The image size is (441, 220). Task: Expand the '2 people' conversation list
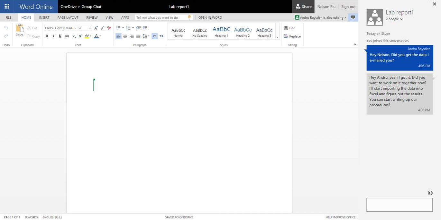[x=394, y=19]
